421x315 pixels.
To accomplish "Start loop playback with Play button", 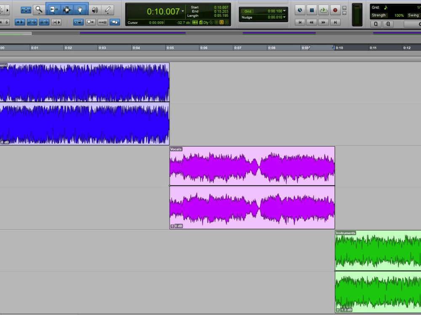I will tap(323, 10).
